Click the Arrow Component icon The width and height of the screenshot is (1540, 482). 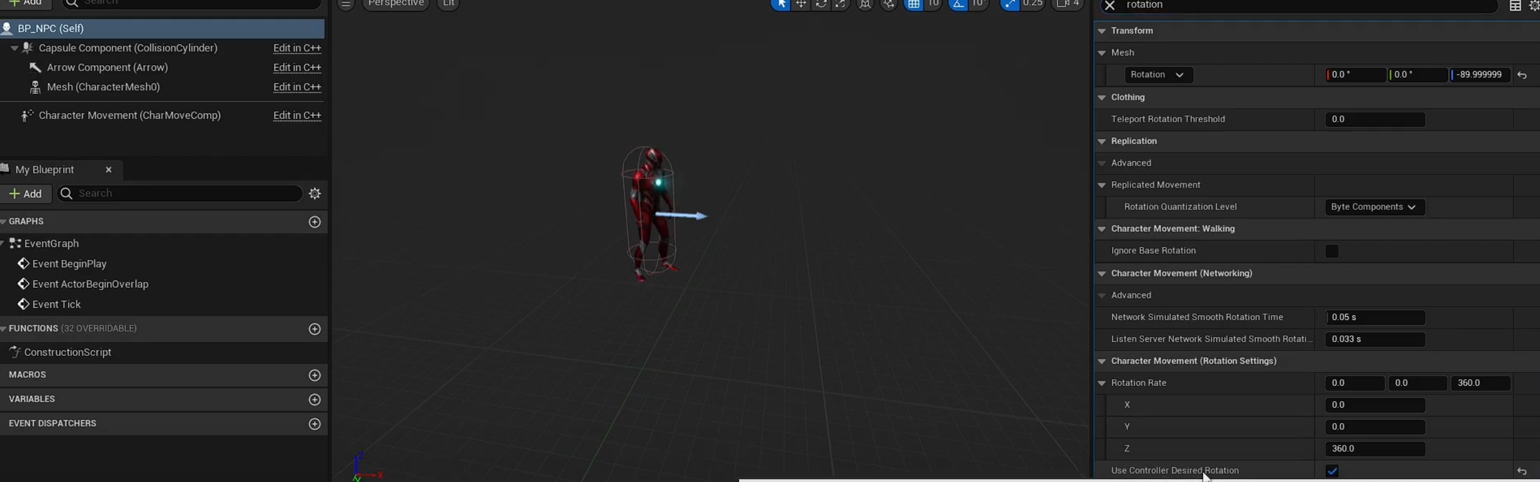tap(35, 68)
